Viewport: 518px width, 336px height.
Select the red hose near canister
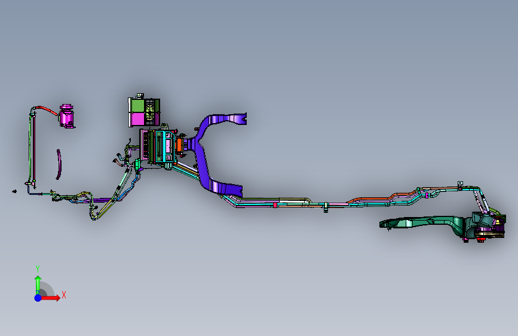[46, 110]
